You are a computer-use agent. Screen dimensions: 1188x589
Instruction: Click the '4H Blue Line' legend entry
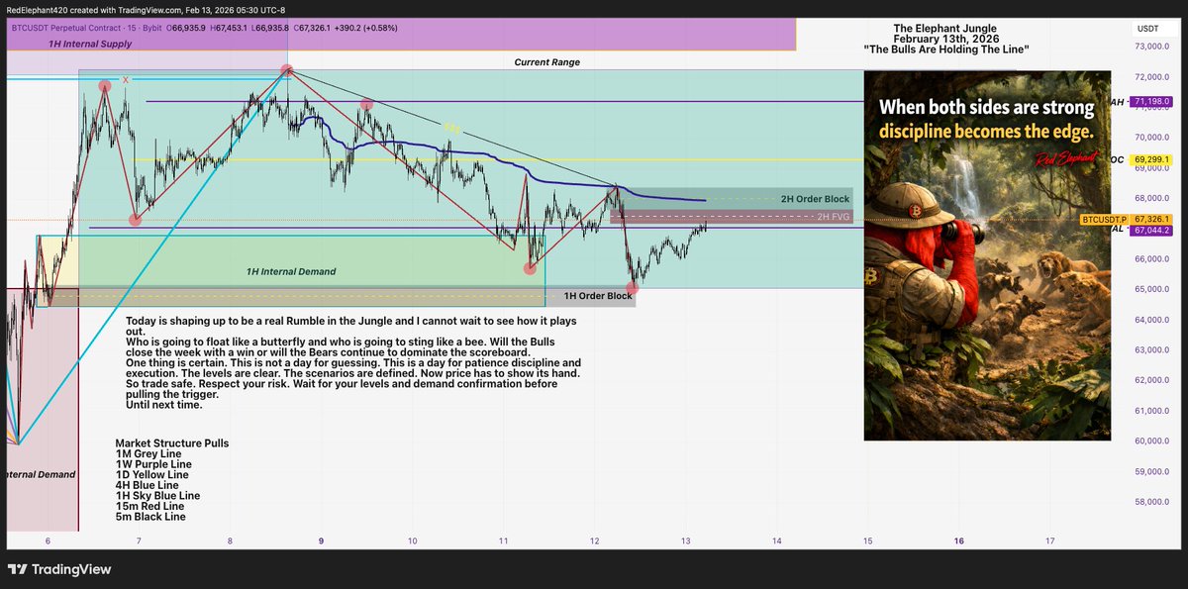click(148, 485)
